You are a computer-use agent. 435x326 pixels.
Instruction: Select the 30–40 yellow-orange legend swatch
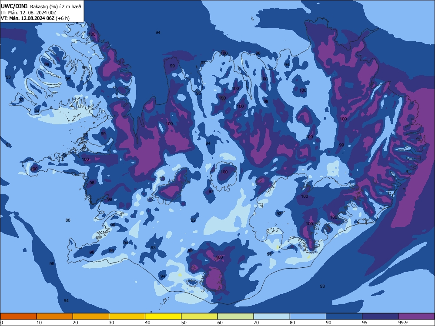pyautogui.click(x=127, y=316)
